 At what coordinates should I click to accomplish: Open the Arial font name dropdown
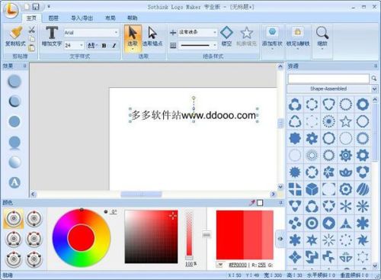click(116, 32)
